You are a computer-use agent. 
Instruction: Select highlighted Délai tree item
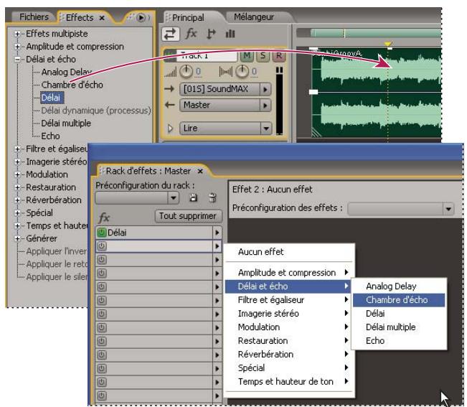click(x=51, y=98)
